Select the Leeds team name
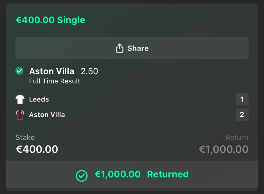Viewport: 264px width, 194px height. point(39,99)
